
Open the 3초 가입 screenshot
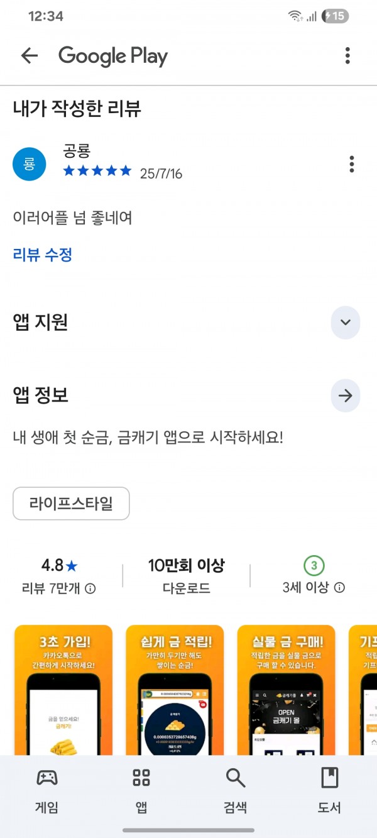(x=63, y=690)
